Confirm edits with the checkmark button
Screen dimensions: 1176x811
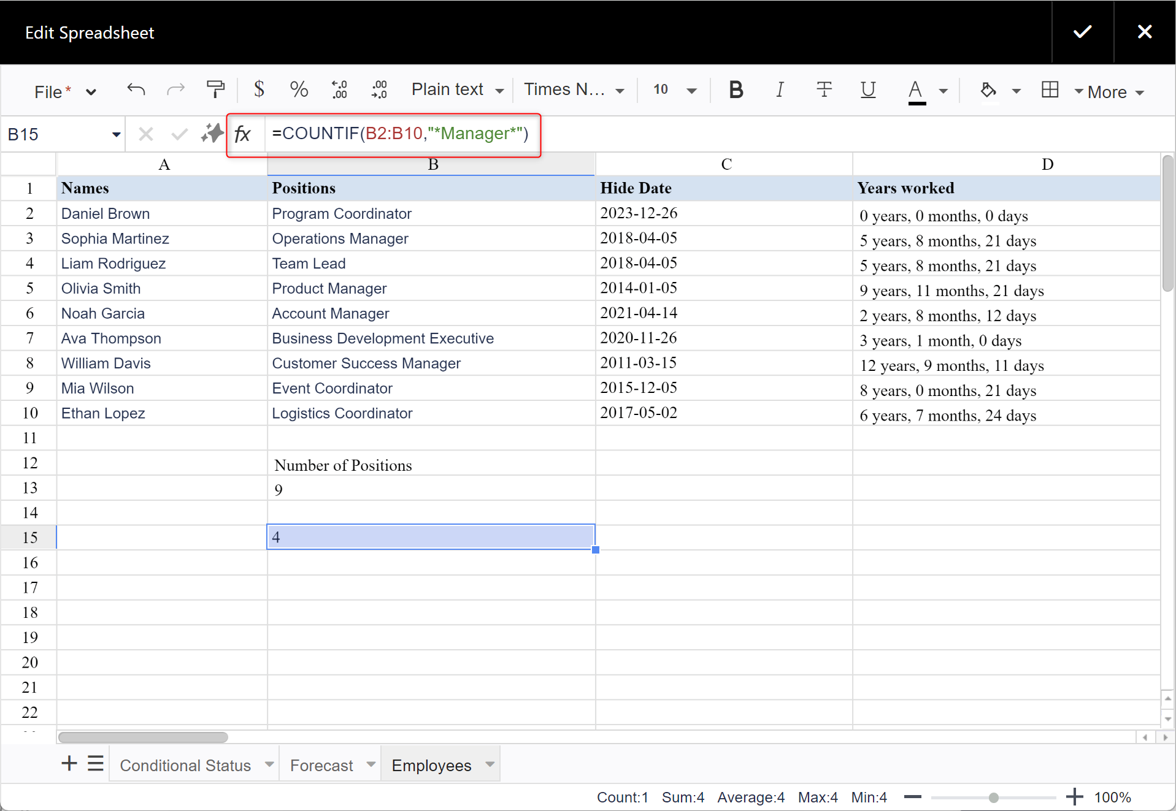(x=1082, y=32)
